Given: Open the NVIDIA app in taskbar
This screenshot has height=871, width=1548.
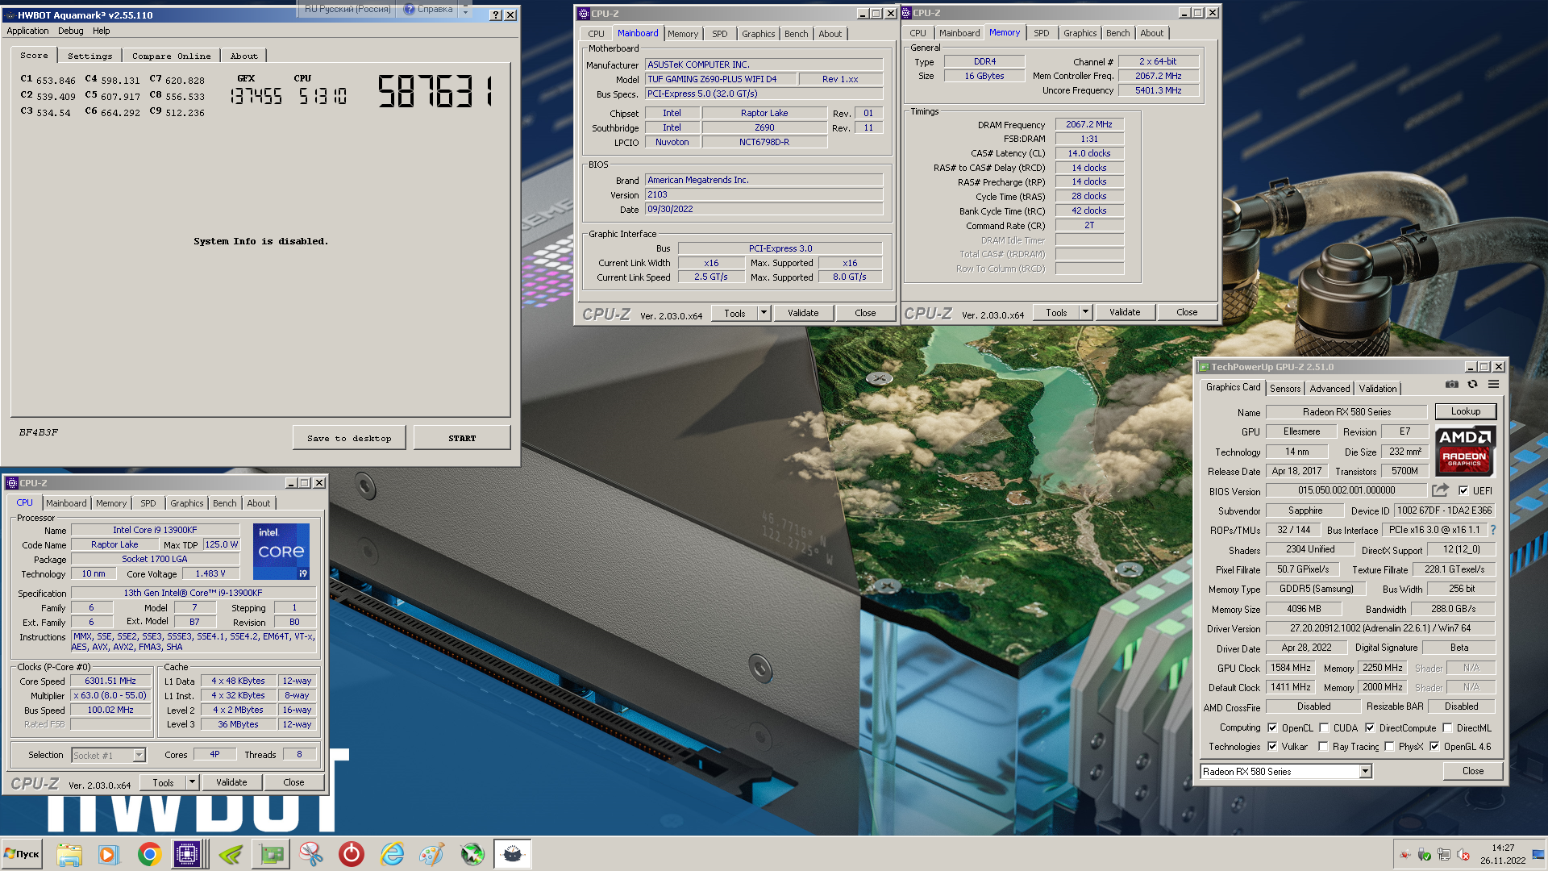Looking at the screenshot, I should 231,854.
